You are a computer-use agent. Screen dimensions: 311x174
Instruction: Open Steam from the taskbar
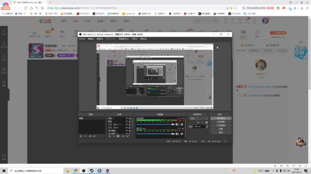(x=92, y=171)
